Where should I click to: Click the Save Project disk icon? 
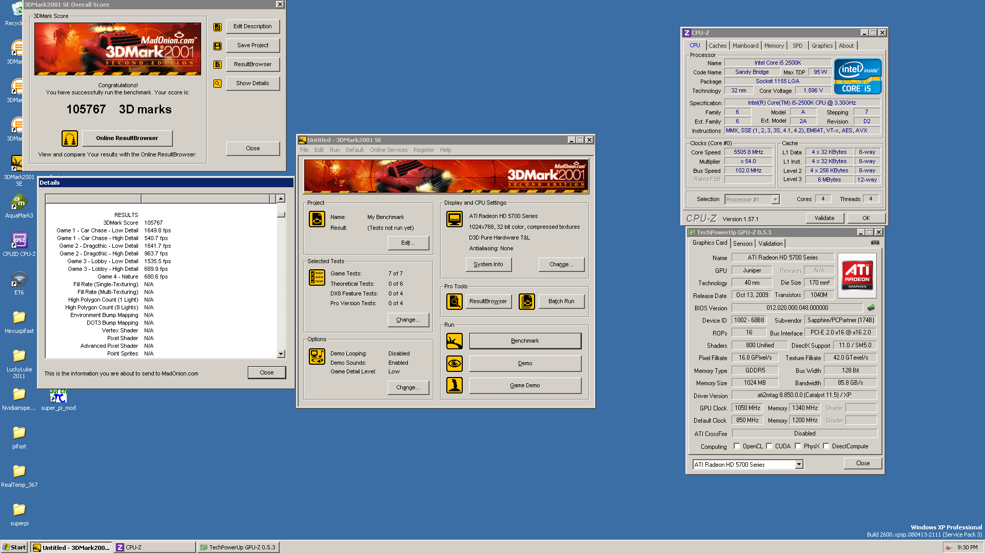pos(218,46)
